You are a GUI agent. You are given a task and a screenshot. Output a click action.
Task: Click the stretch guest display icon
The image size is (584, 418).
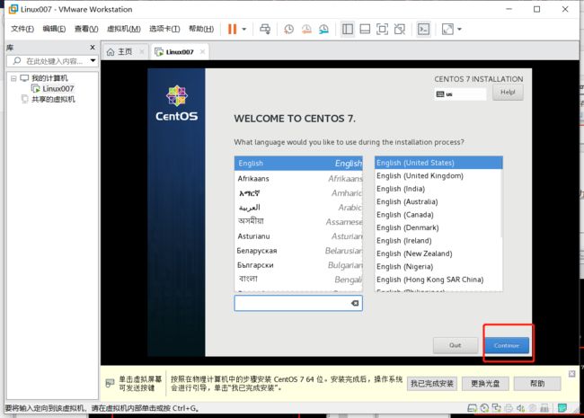447,29
